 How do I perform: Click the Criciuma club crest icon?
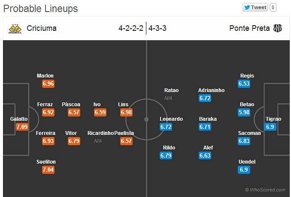pos(15,29)
